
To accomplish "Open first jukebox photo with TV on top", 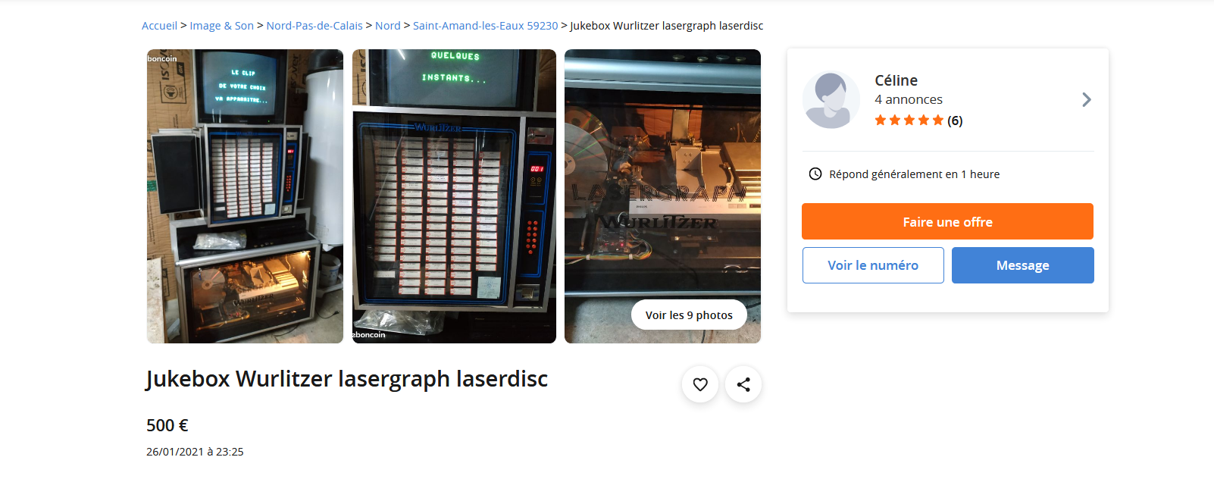I will point(245,196).
